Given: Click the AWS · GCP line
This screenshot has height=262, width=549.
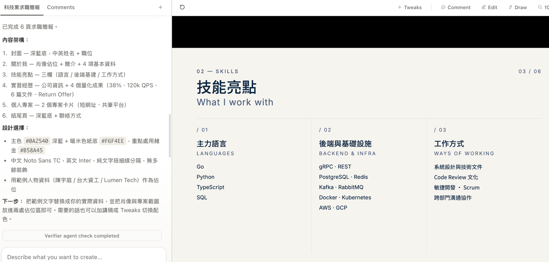Looking at the screenshot, I should (333, 208).
